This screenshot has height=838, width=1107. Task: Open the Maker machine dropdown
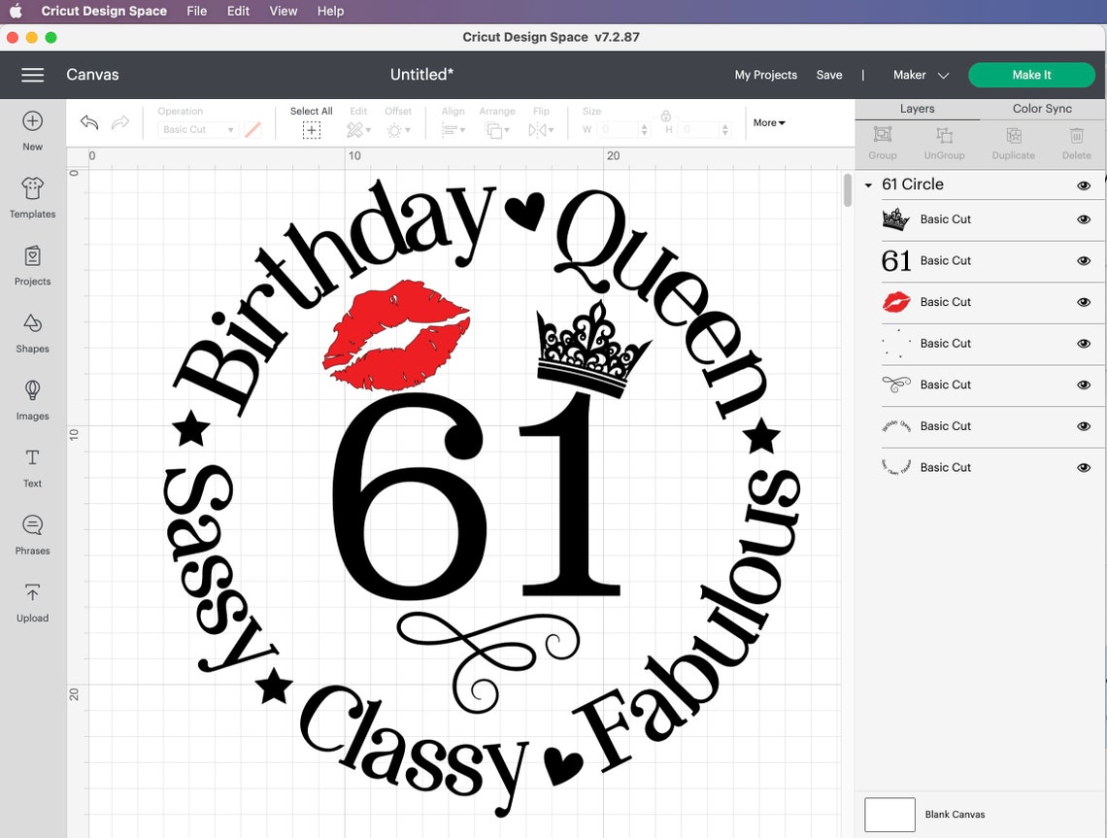[x=917, y=75]
